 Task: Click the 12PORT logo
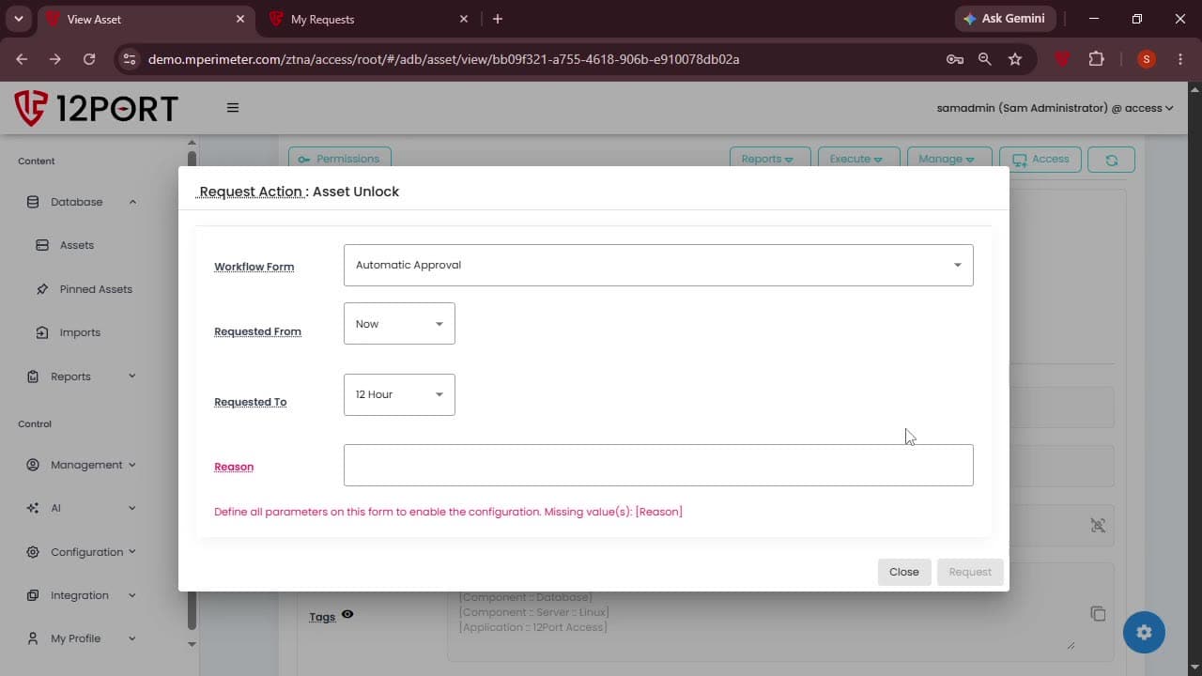click(x=96, y=108)
